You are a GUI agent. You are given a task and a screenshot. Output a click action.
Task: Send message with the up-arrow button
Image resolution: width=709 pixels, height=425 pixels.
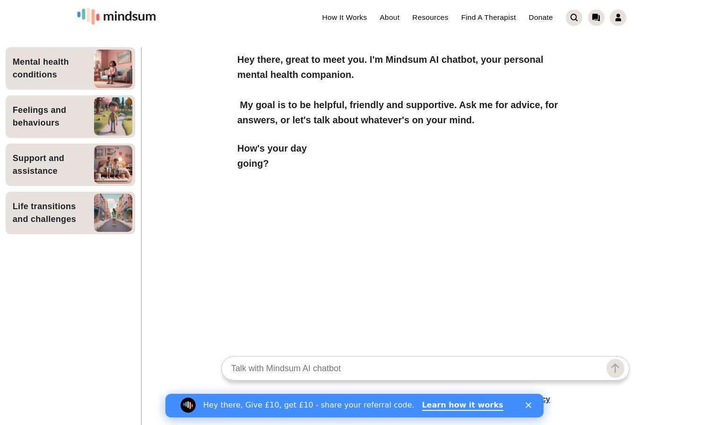[x=615, y=368]
